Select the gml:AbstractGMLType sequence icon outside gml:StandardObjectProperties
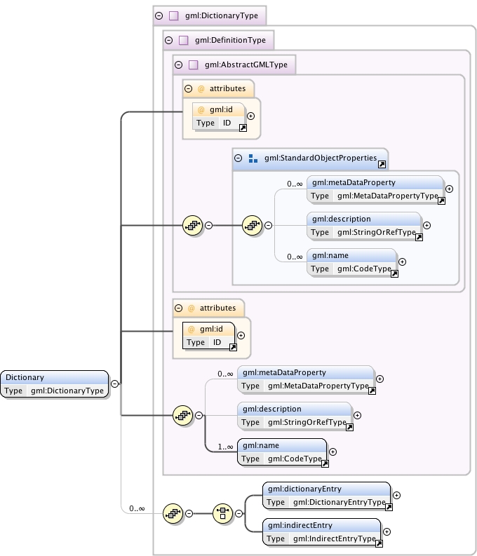 coord(193,225)
